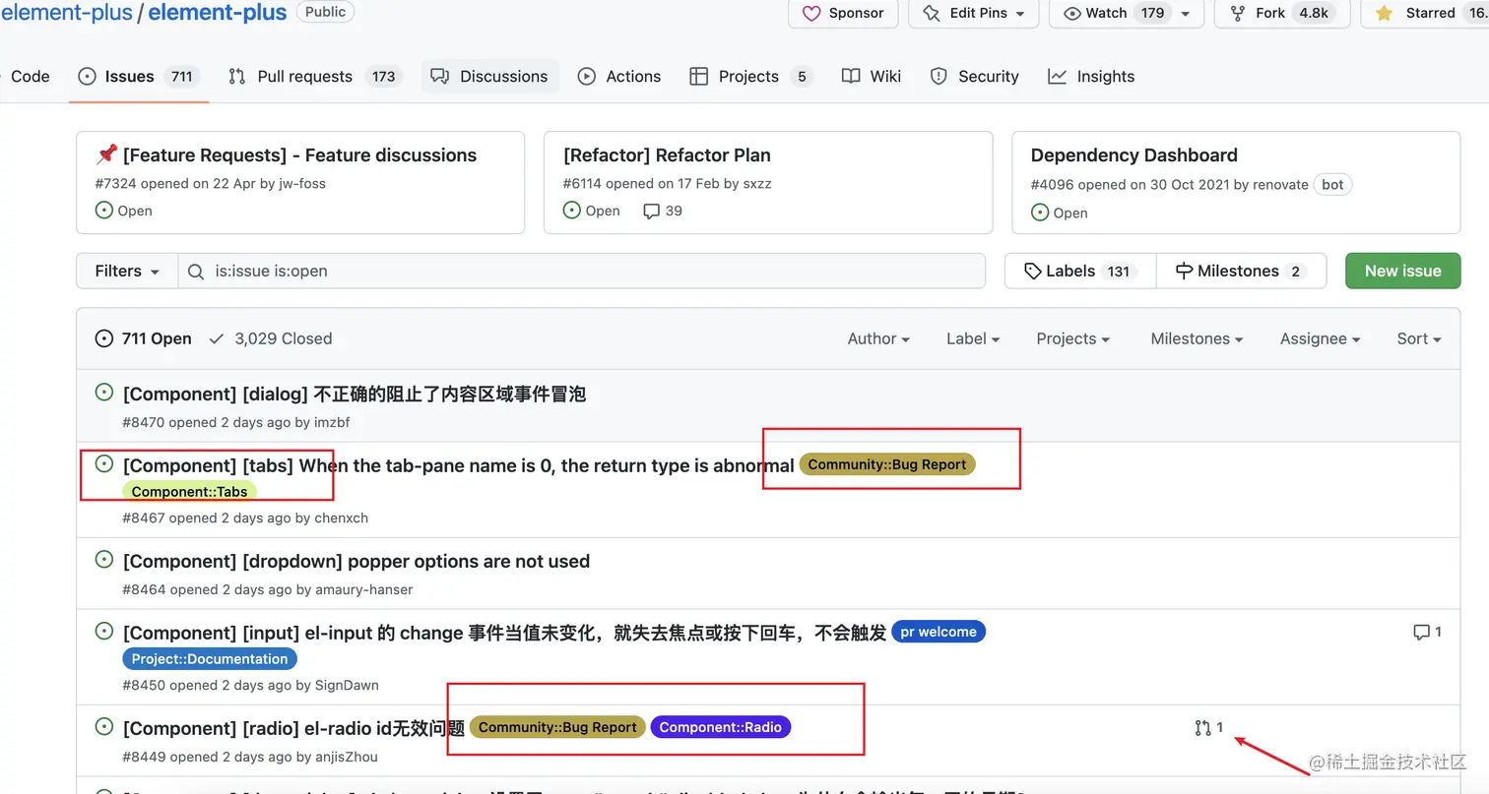
Task: Open the pinned Dependency Dashboard issue
Action: tap(1133, 154)
